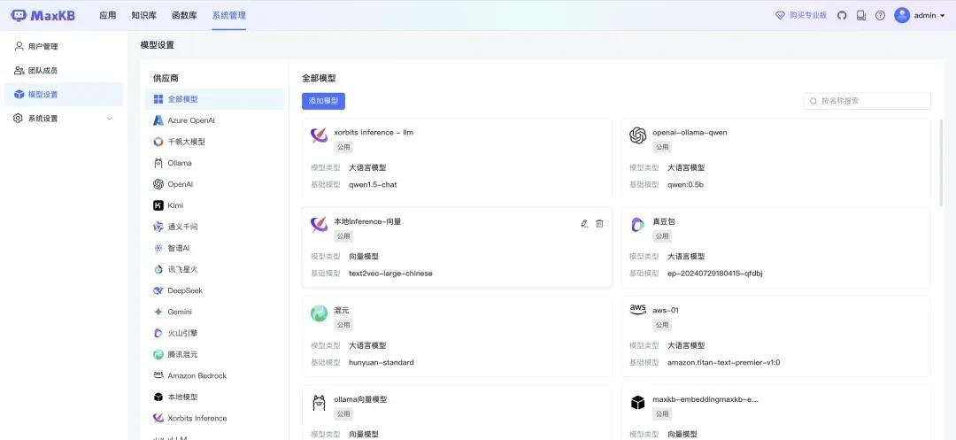Open the GitHub icon in header
The image size is (956, 440).
pyautogui.click(x=842, y=15)
